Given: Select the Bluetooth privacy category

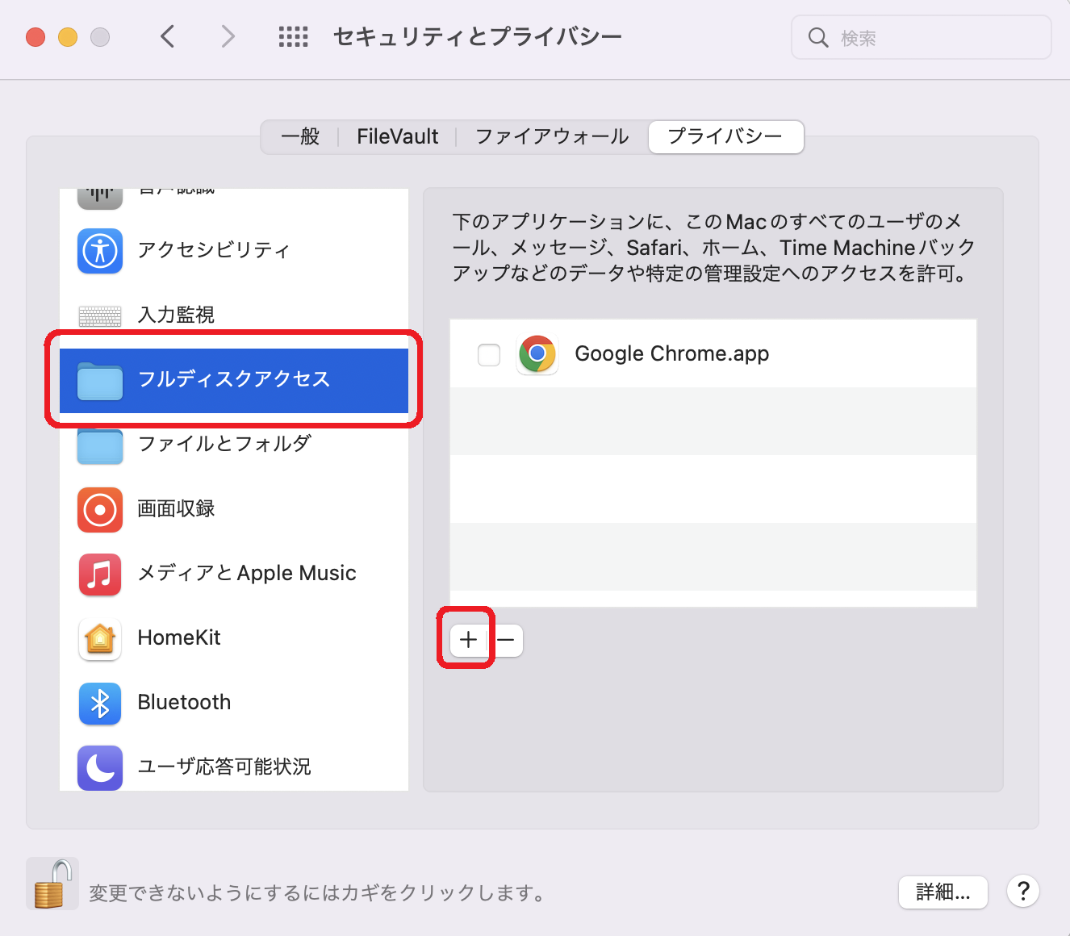Looking at the screenshot, I should point(184,703).
